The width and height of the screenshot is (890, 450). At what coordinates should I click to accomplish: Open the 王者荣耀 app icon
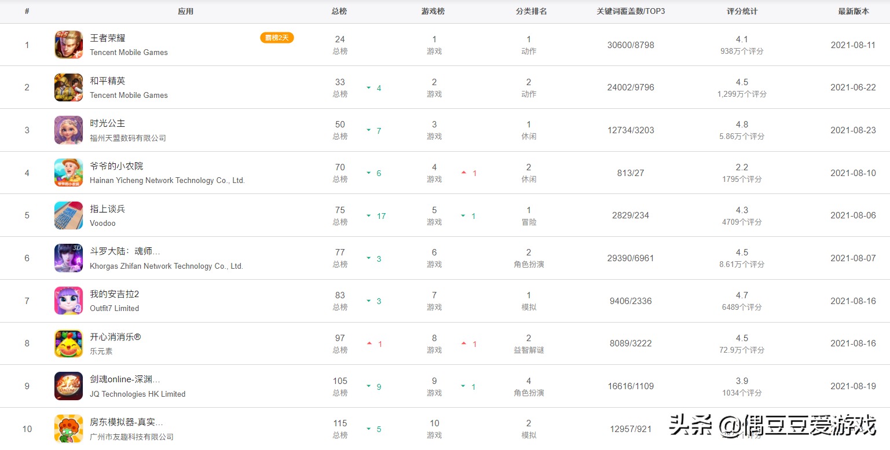tap(69, 45)
